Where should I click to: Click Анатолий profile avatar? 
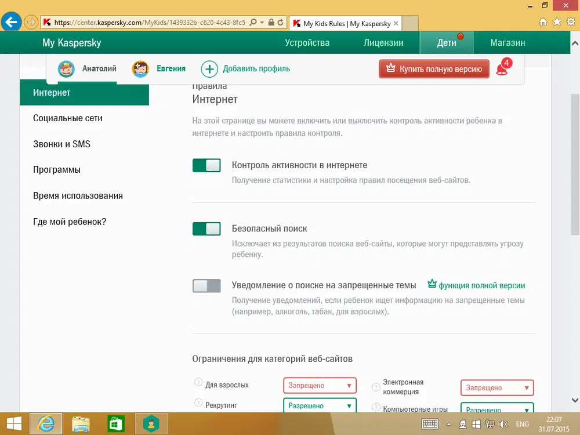[66, 69]
